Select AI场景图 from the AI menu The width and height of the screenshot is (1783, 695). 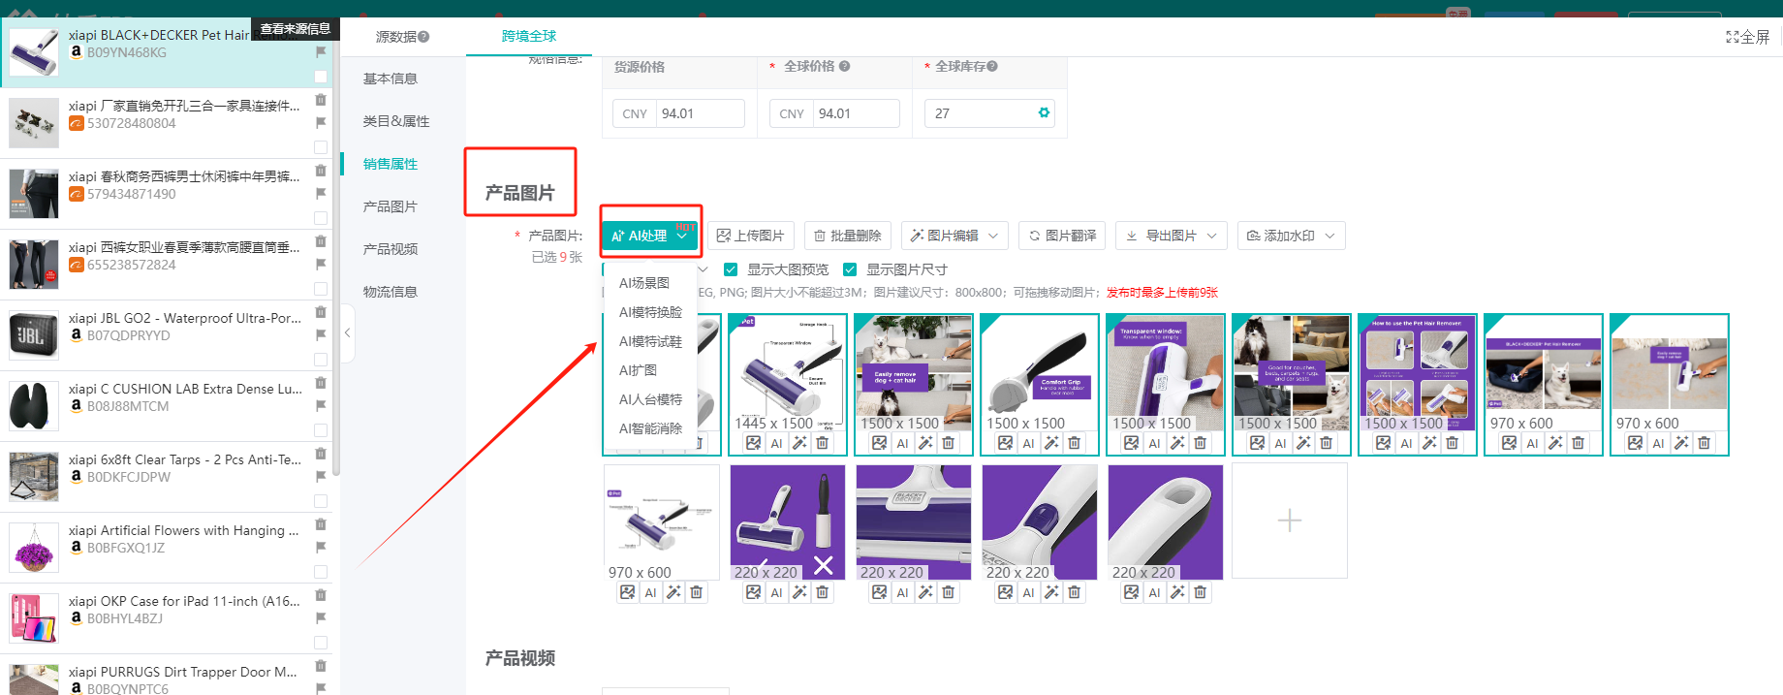[644, 283]
